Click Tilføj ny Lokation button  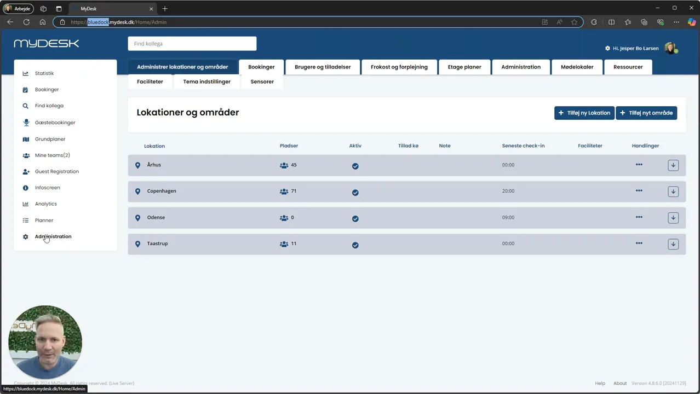(x=584, y=113)
